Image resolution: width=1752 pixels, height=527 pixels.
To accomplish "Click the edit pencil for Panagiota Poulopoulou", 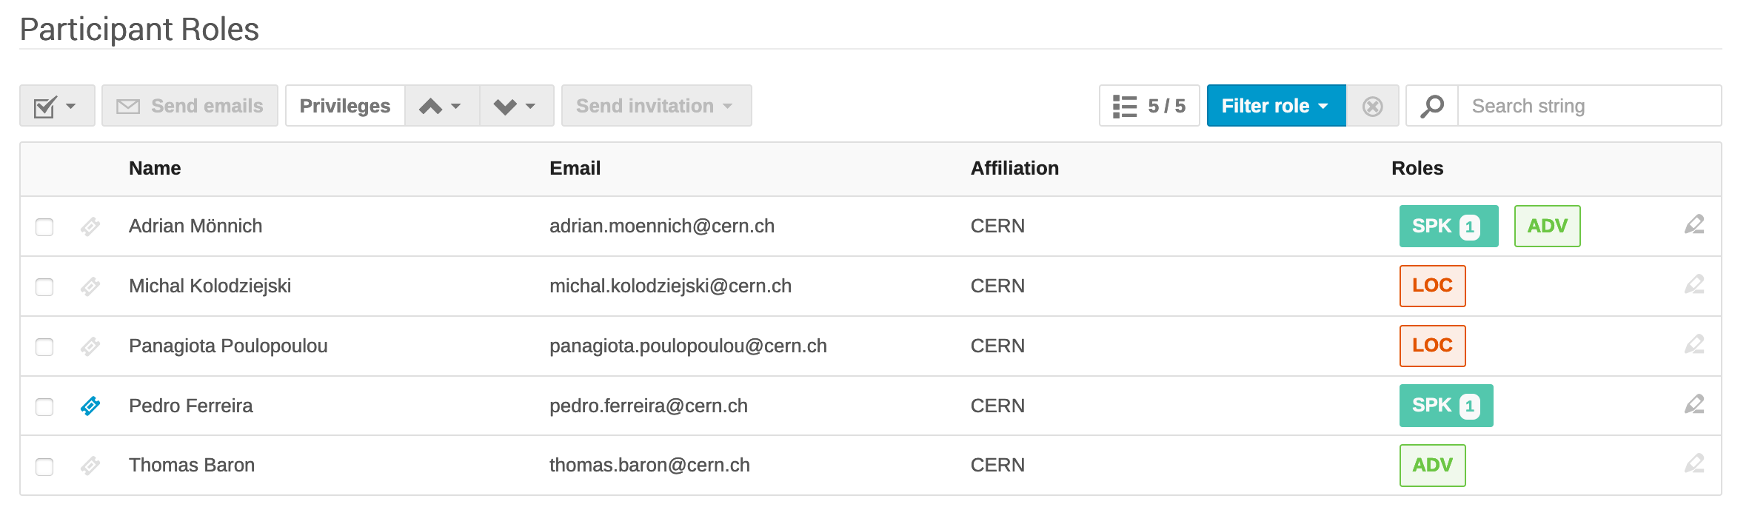I will tap(1694, 345).
